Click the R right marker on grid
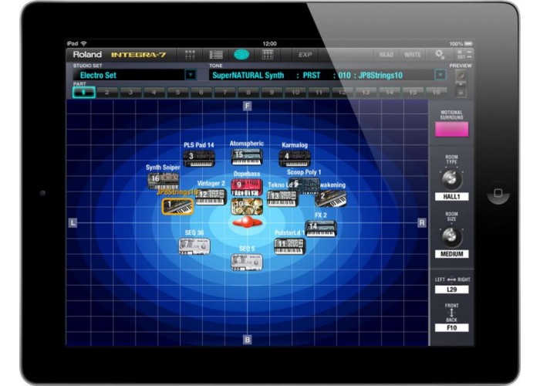This screenshot has height=386, width=540. (x=422, y=222)
